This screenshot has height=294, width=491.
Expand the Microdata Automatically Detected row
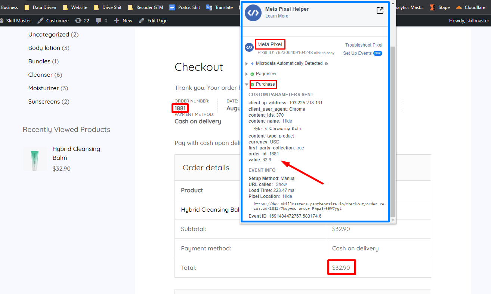pyautogui.click(x=247, y=64)
